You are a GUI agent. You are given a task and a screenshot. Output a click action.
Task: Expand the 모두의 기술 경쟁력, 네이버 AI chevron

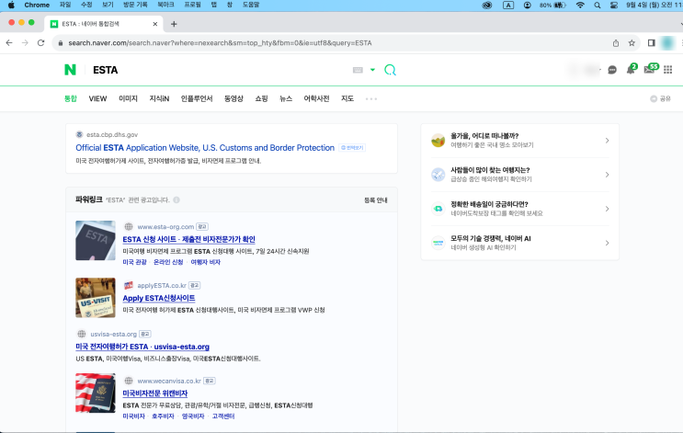coord(607,243)
